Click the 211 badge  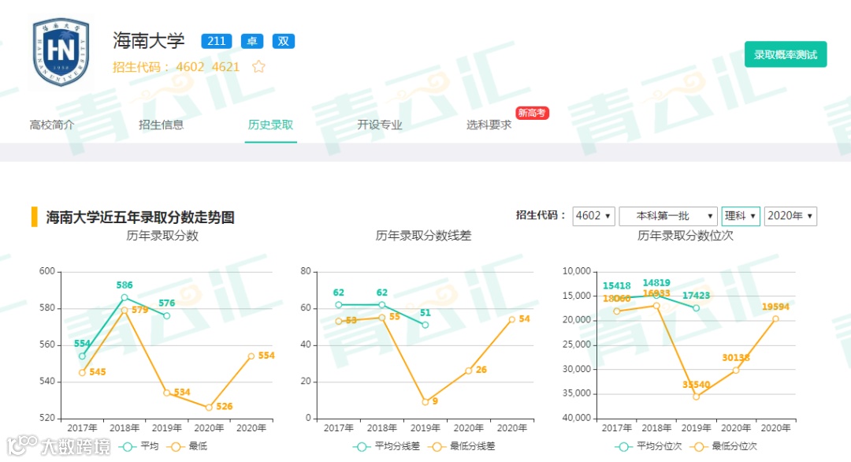point(217,41)
